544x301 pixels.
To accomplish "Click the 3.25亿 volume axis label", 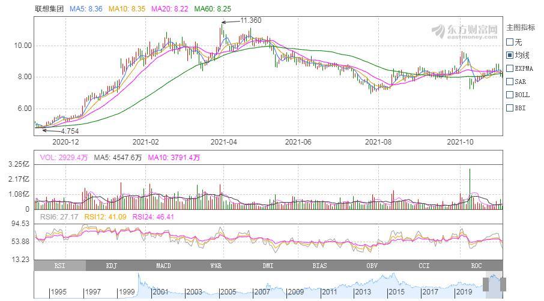I will 19,164.
